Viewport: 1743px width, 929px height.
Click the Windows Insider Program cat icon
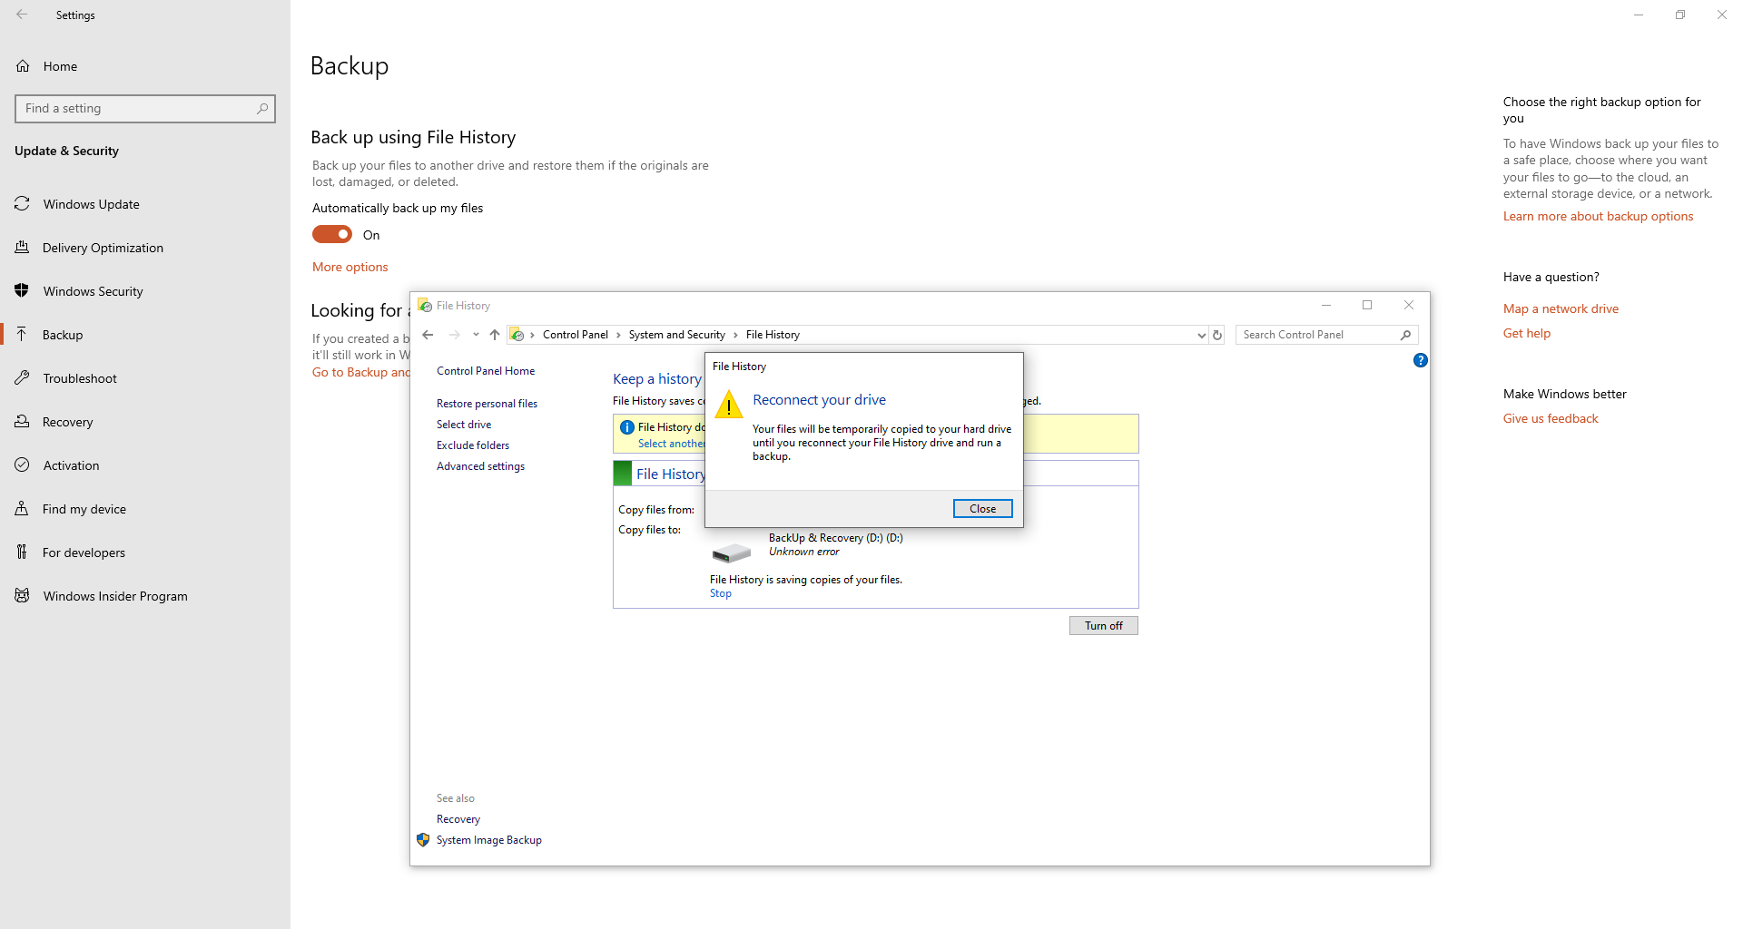pos(23,596)
